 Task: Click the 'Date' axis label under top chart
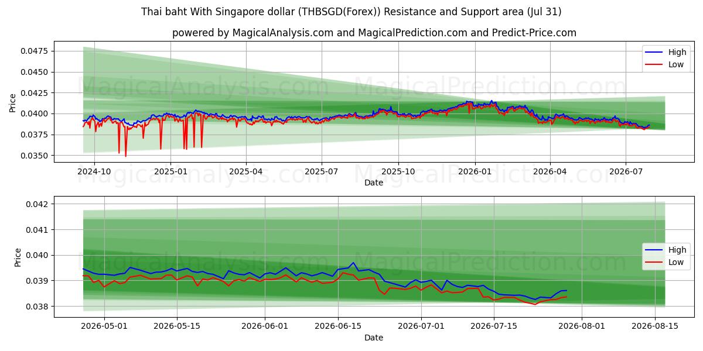tap(374, 183)
